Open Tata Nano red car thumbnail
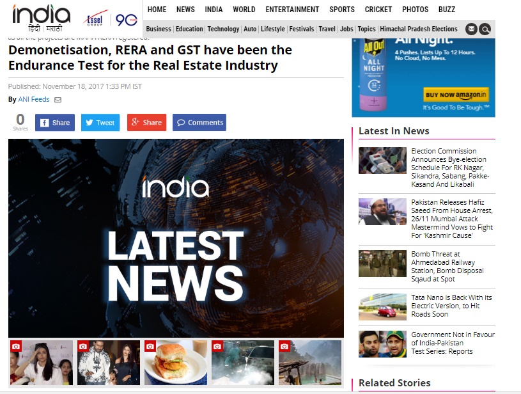Image resolution: width=521 pixels, height=394 pixels. point(382,307)
